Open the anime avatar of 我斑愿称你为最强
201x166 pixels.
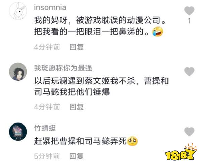point(18,72)
